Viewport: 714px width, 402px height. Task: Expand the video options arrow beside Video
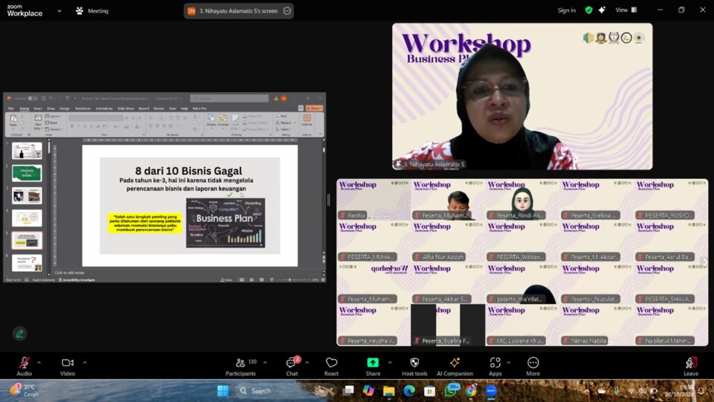[84, 362]
